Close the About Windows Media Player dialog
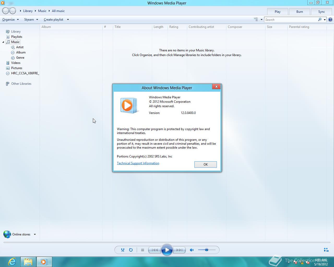Viewport: 334px width, 267px height. [216, 87]
